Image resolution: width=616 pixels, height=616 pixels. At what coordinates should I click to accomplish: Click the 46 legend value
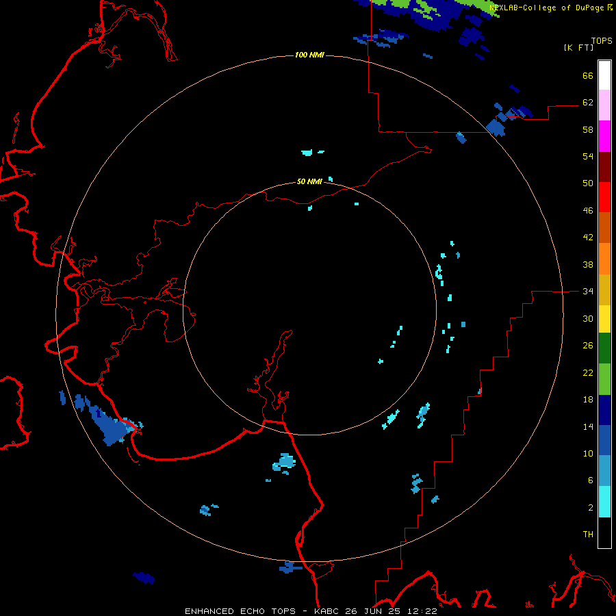[x=588, y=210]
